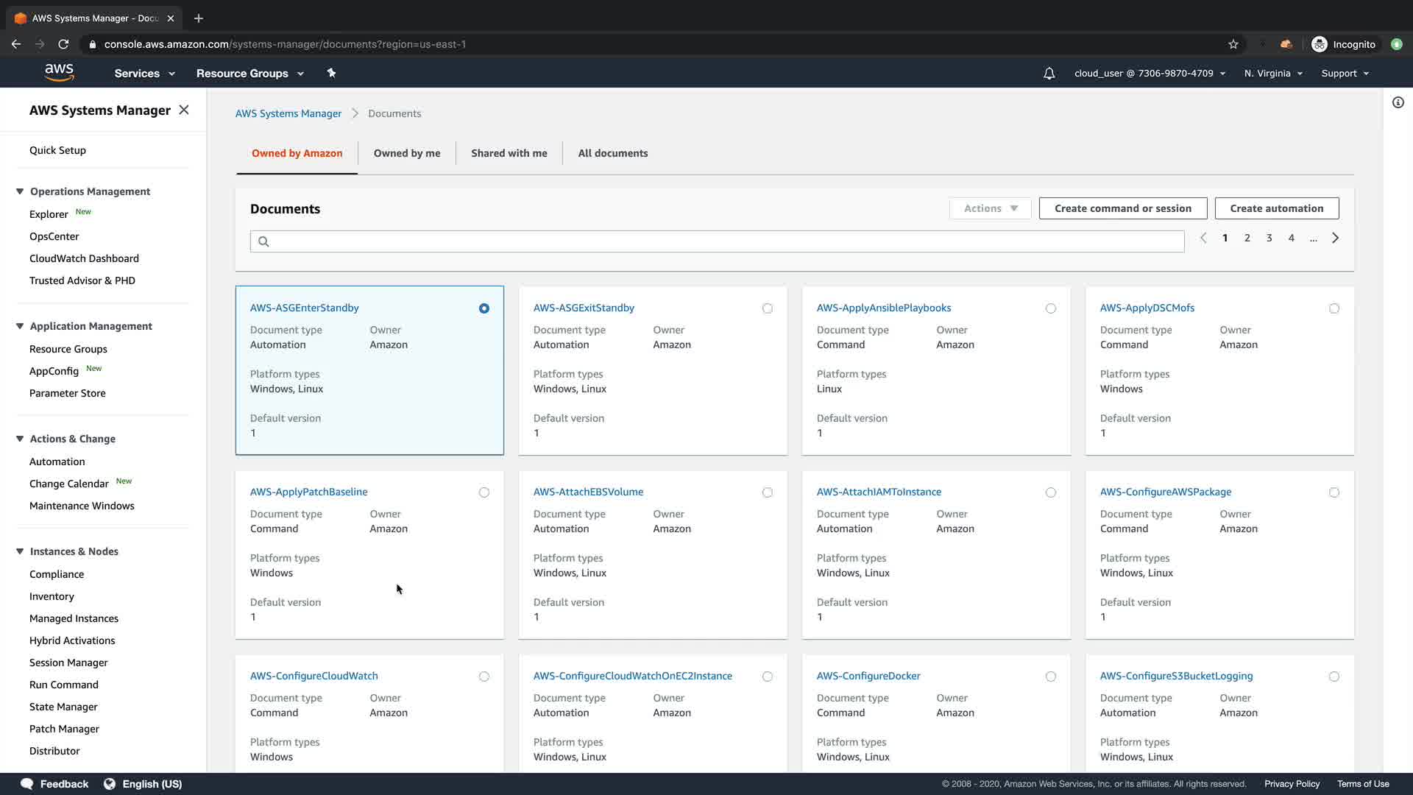This screenshot has width=1413, height=795.
Task: Select the AWS-ConfigureDocker radio button
Action: [1050, 676]
